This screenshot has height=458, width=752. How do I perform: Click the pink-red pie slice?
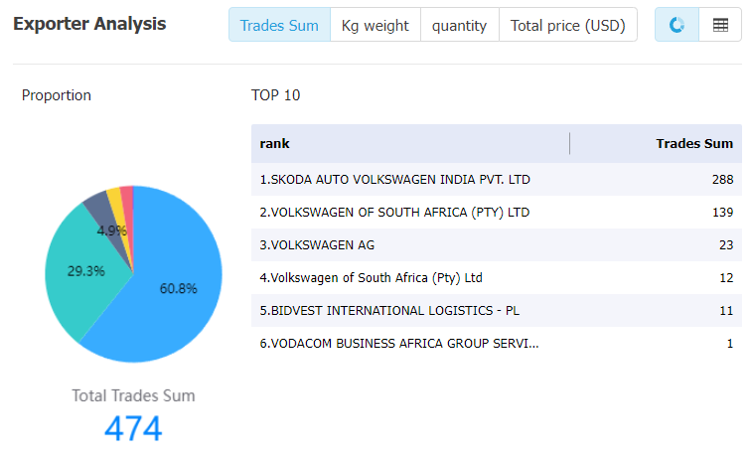(x=126, y=198)
